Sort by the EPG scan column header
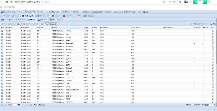 tap(28, 28)
